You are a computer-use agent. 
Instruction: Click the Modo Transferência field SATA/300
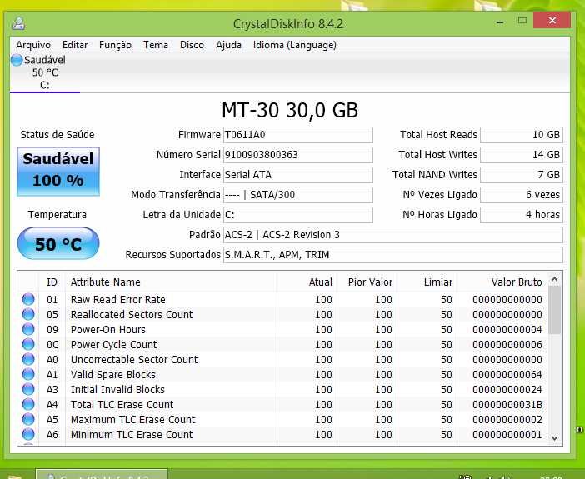click(x=298, y=195)
